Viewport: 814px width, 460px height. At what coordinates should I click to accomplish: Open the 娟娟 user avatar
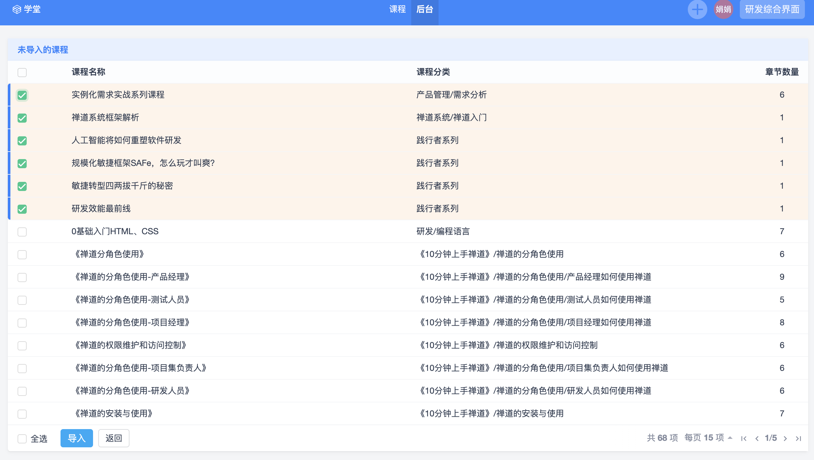[723, 9]
